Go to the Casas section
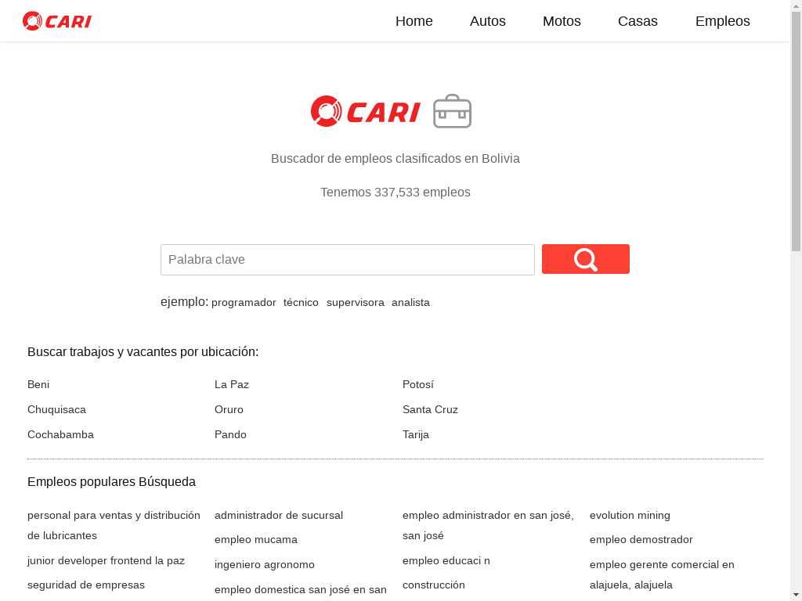802x601 pixels. 638,21
